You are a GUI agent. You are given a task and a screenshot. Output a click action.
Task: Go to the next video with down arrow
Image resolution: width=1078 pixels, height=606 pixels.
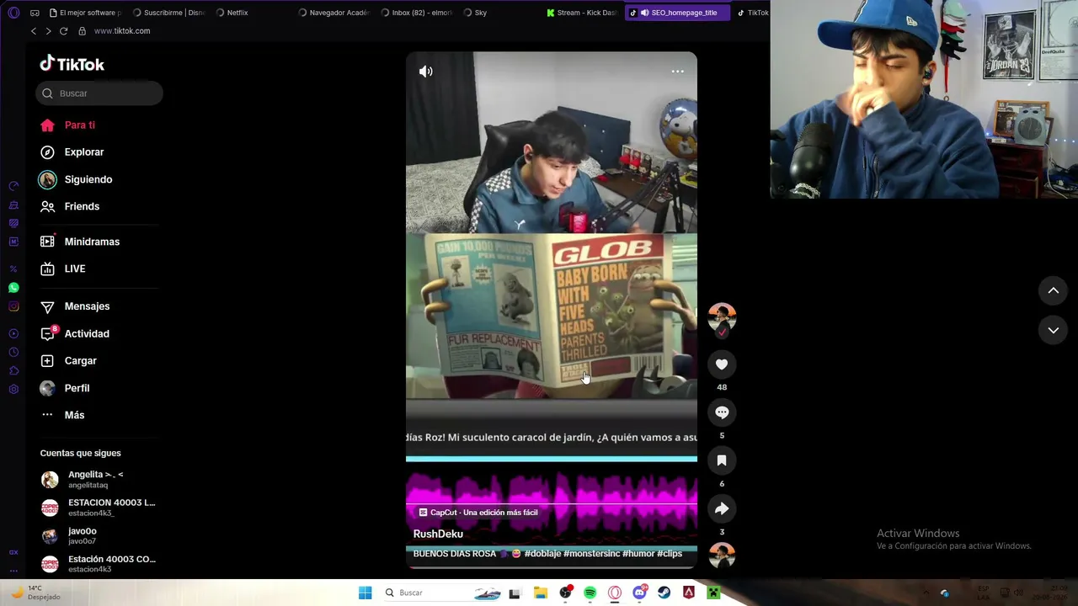tap(1053, 330)
